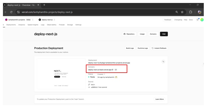The height and width of the screenshot is (106, 207).
Task: Click the Visit button
Action: (x=164, y=34)
